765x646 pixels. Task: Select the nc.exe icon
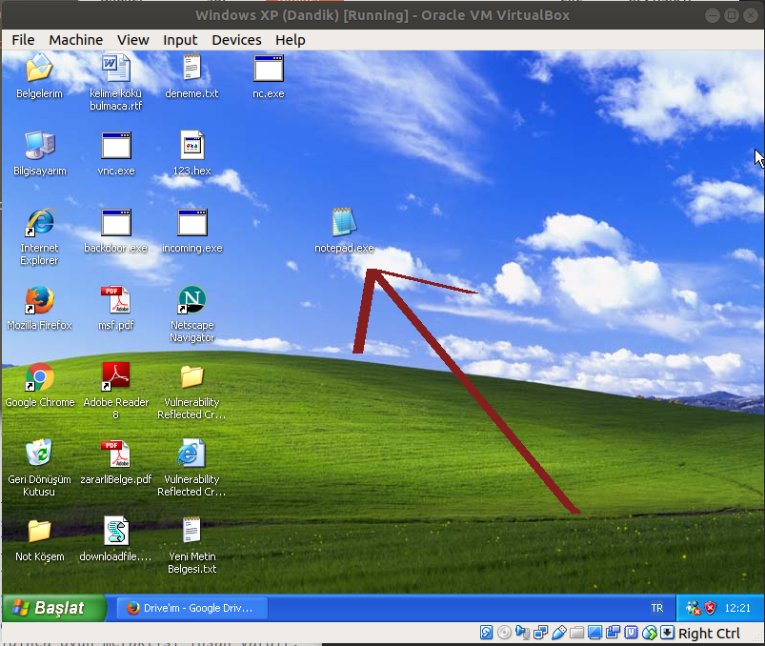coord(269,68)
